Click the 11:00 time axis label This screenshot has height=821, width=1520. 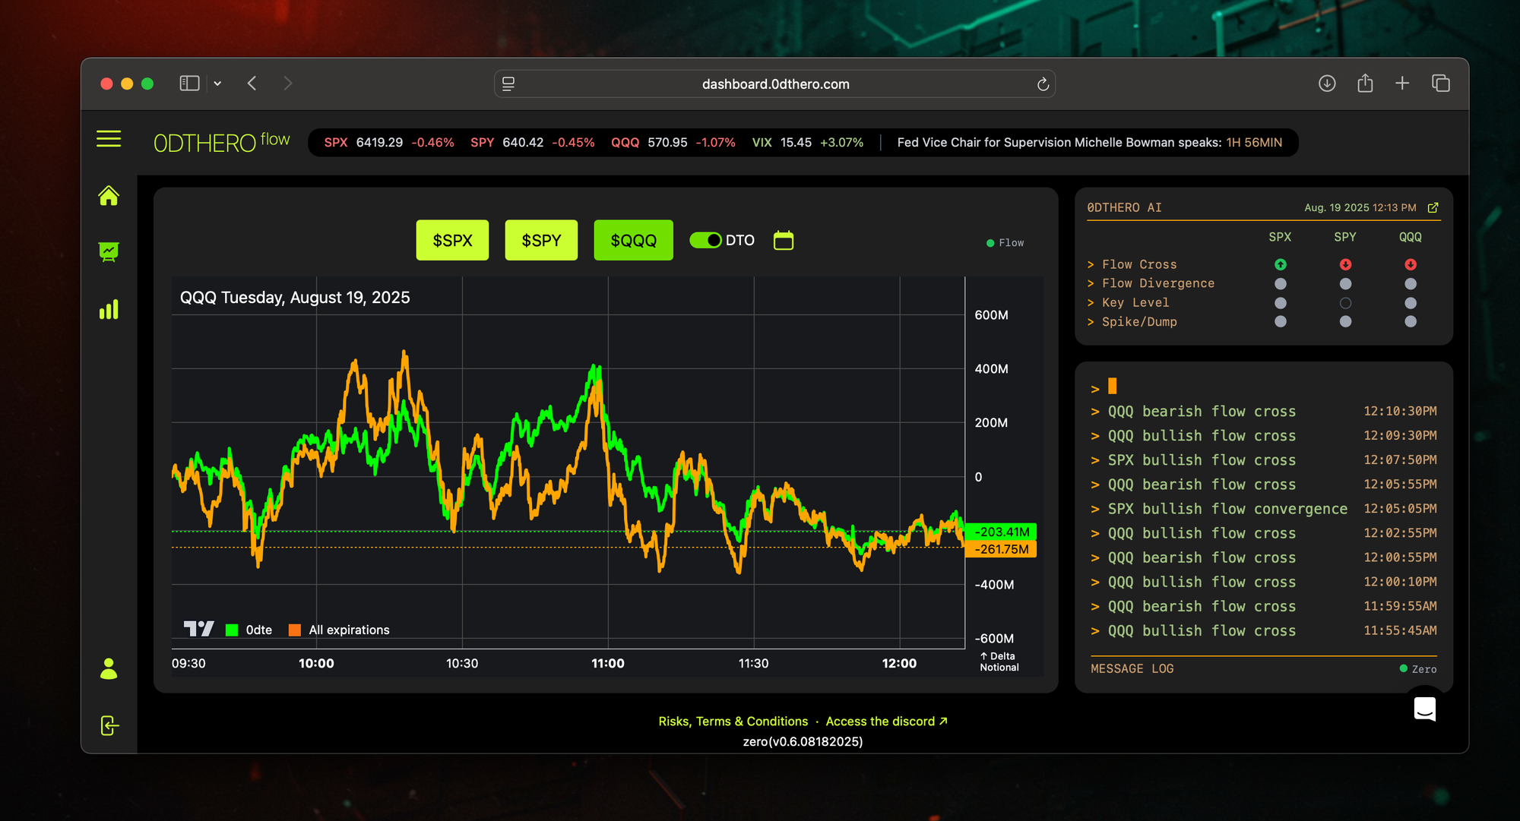click(x=607, y=663)
